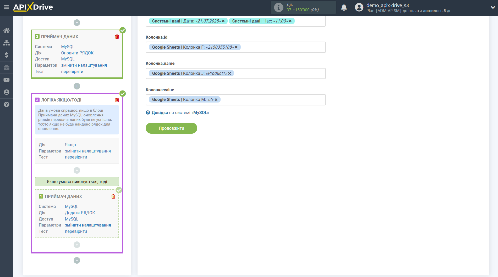
Task: Click перевірити test in block 2
Action: 72,71
